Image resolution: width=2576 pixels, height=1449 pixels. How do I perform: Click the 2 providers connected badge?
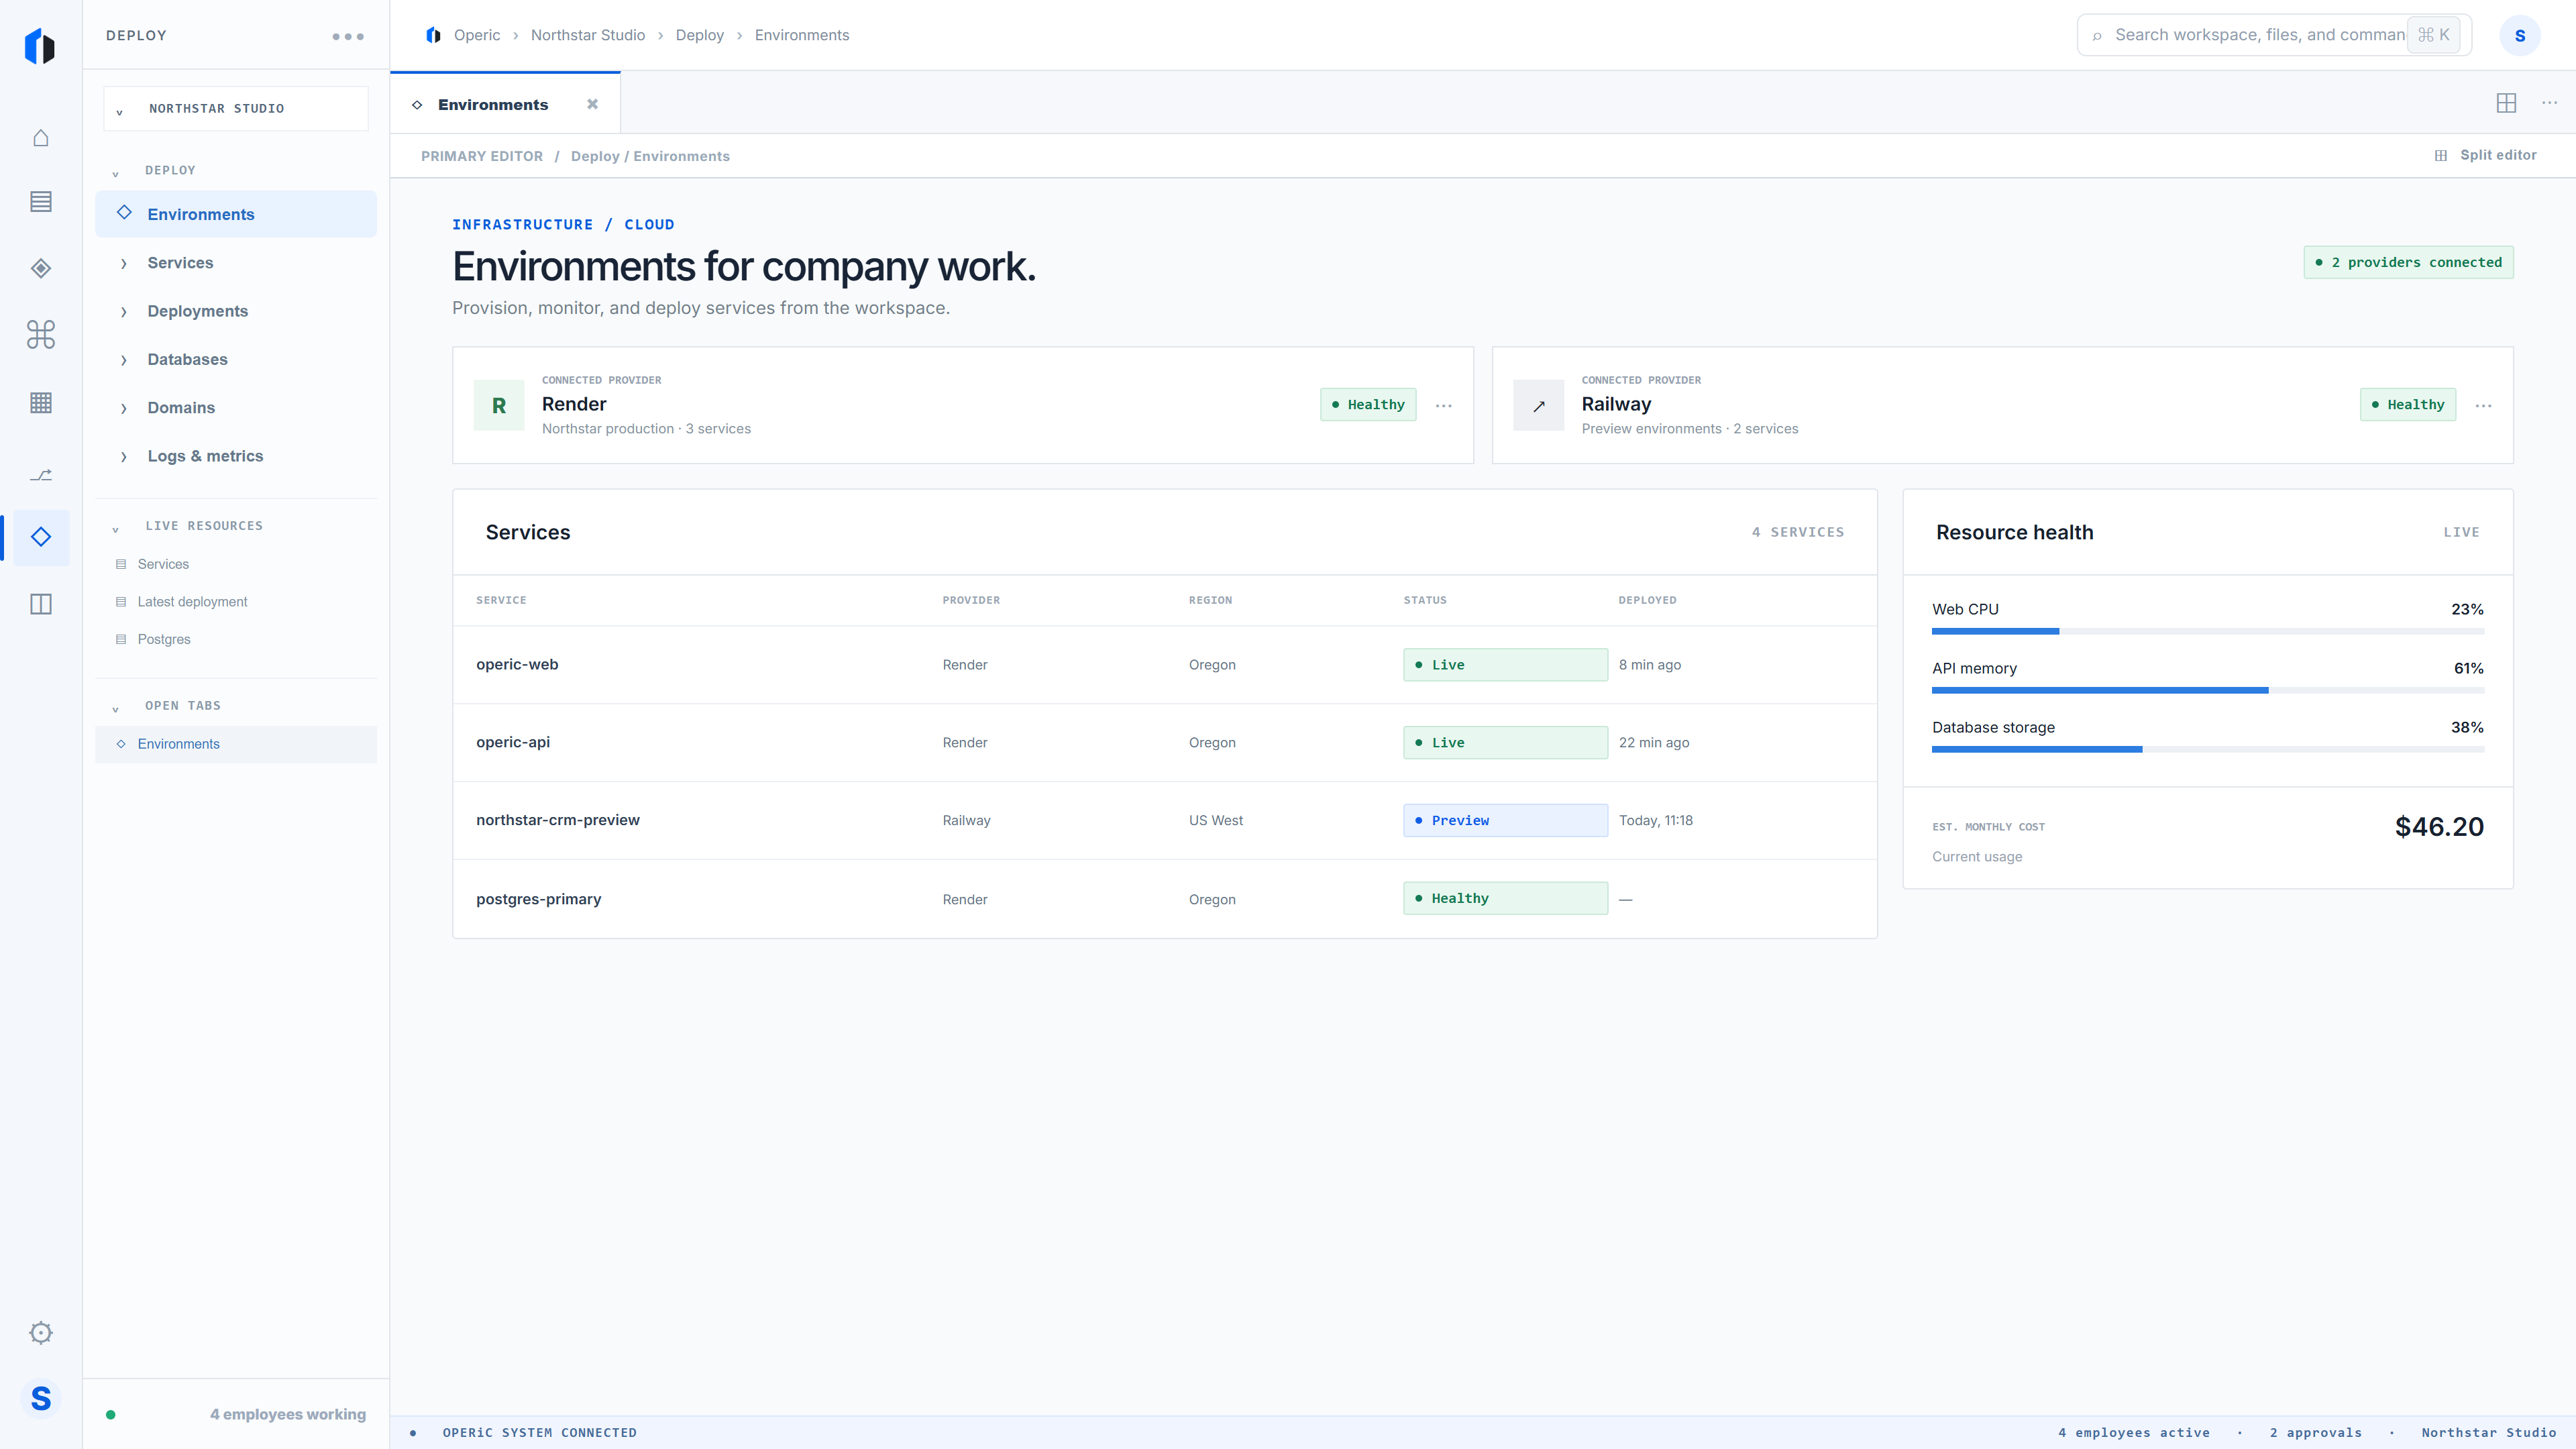(x=2408, y=262)
